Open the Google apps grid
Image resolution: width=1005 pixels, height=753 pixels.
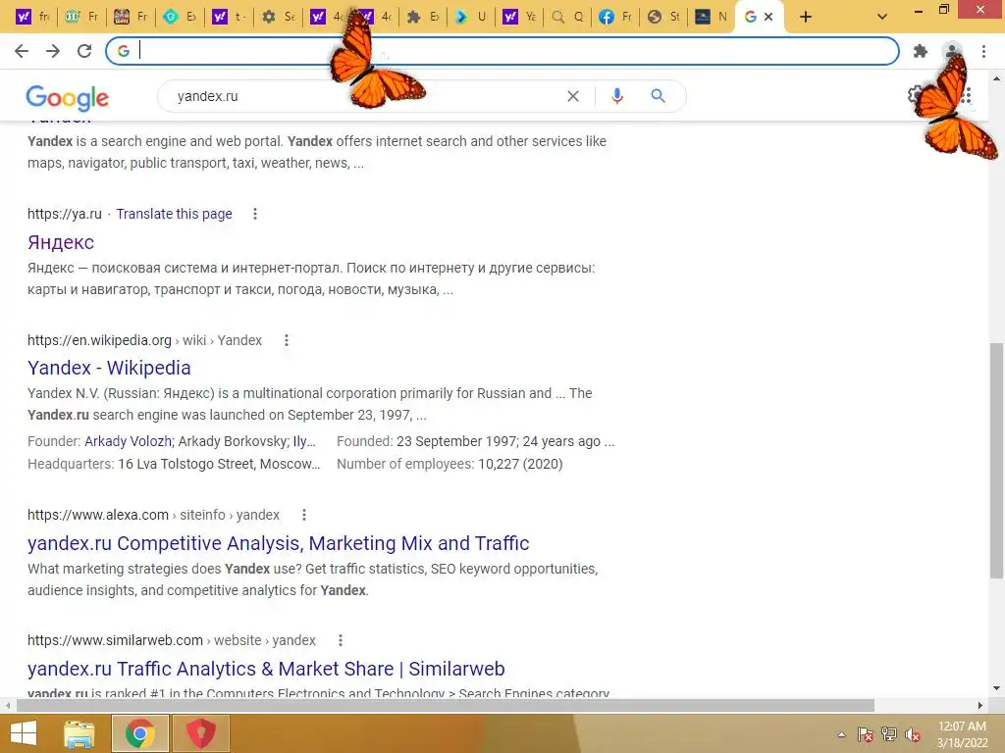(966, 96)
